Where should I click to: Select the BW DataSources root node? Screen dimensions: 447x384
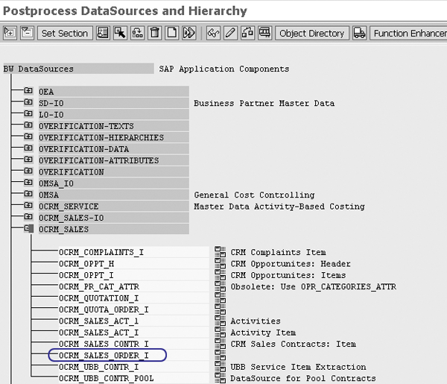coord(79,69)
